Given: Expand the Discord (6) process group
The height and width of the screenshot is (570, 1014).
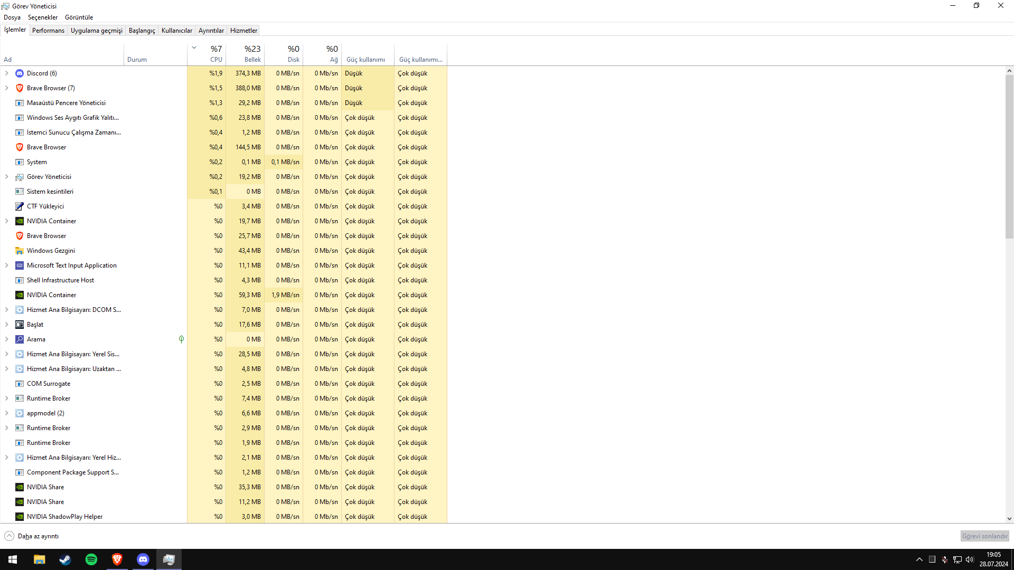Looking at the screenshot, I should 6,73.
